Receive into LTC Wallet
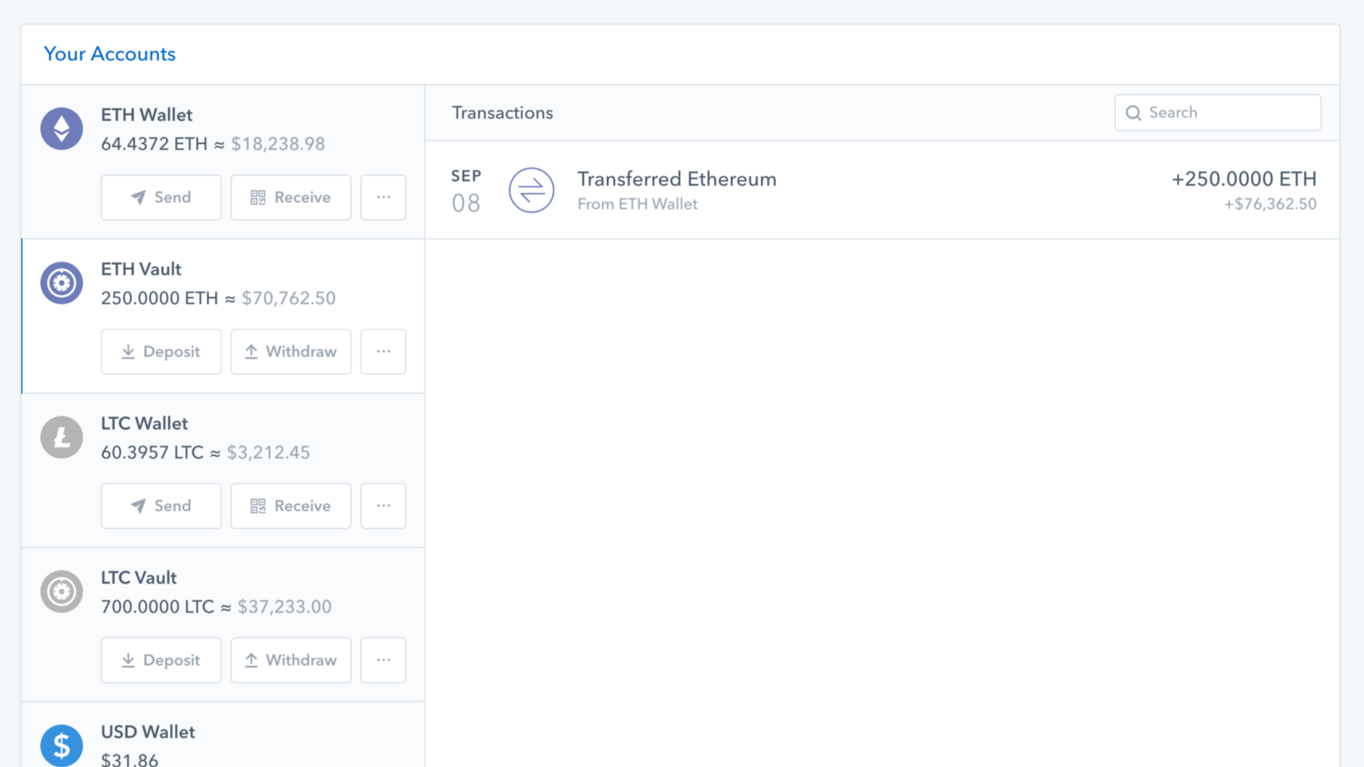 291,505
